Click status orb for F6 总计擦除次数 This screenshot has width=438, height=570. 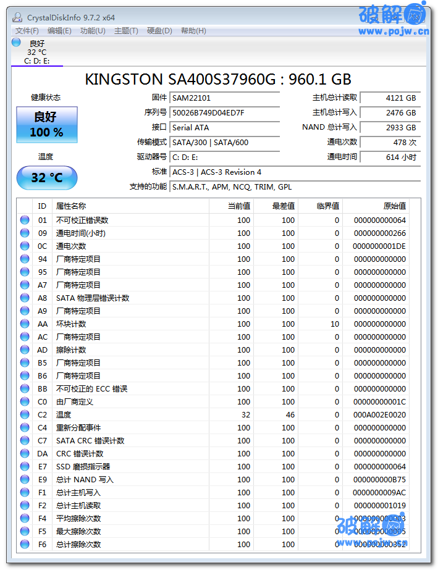pyautogui.click(x=25, y=544)
